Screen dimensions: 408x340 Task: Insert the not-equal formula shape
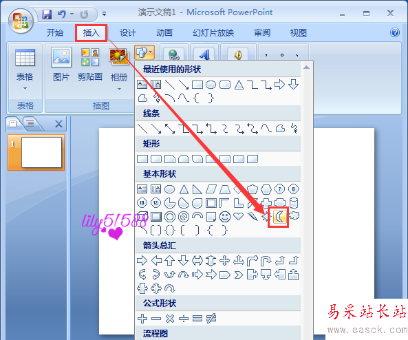point(211,319)
